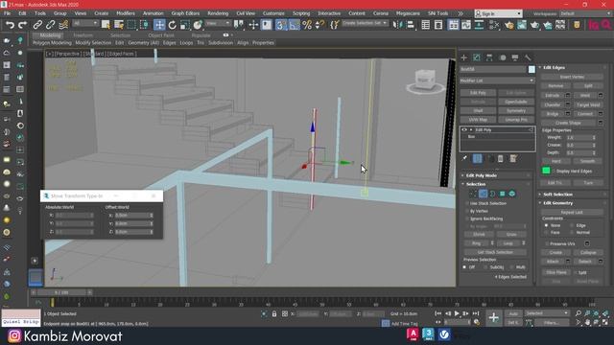Click the Pin Stack icon
The width and height of the screenshot is (614, 345).
point(464,158)
